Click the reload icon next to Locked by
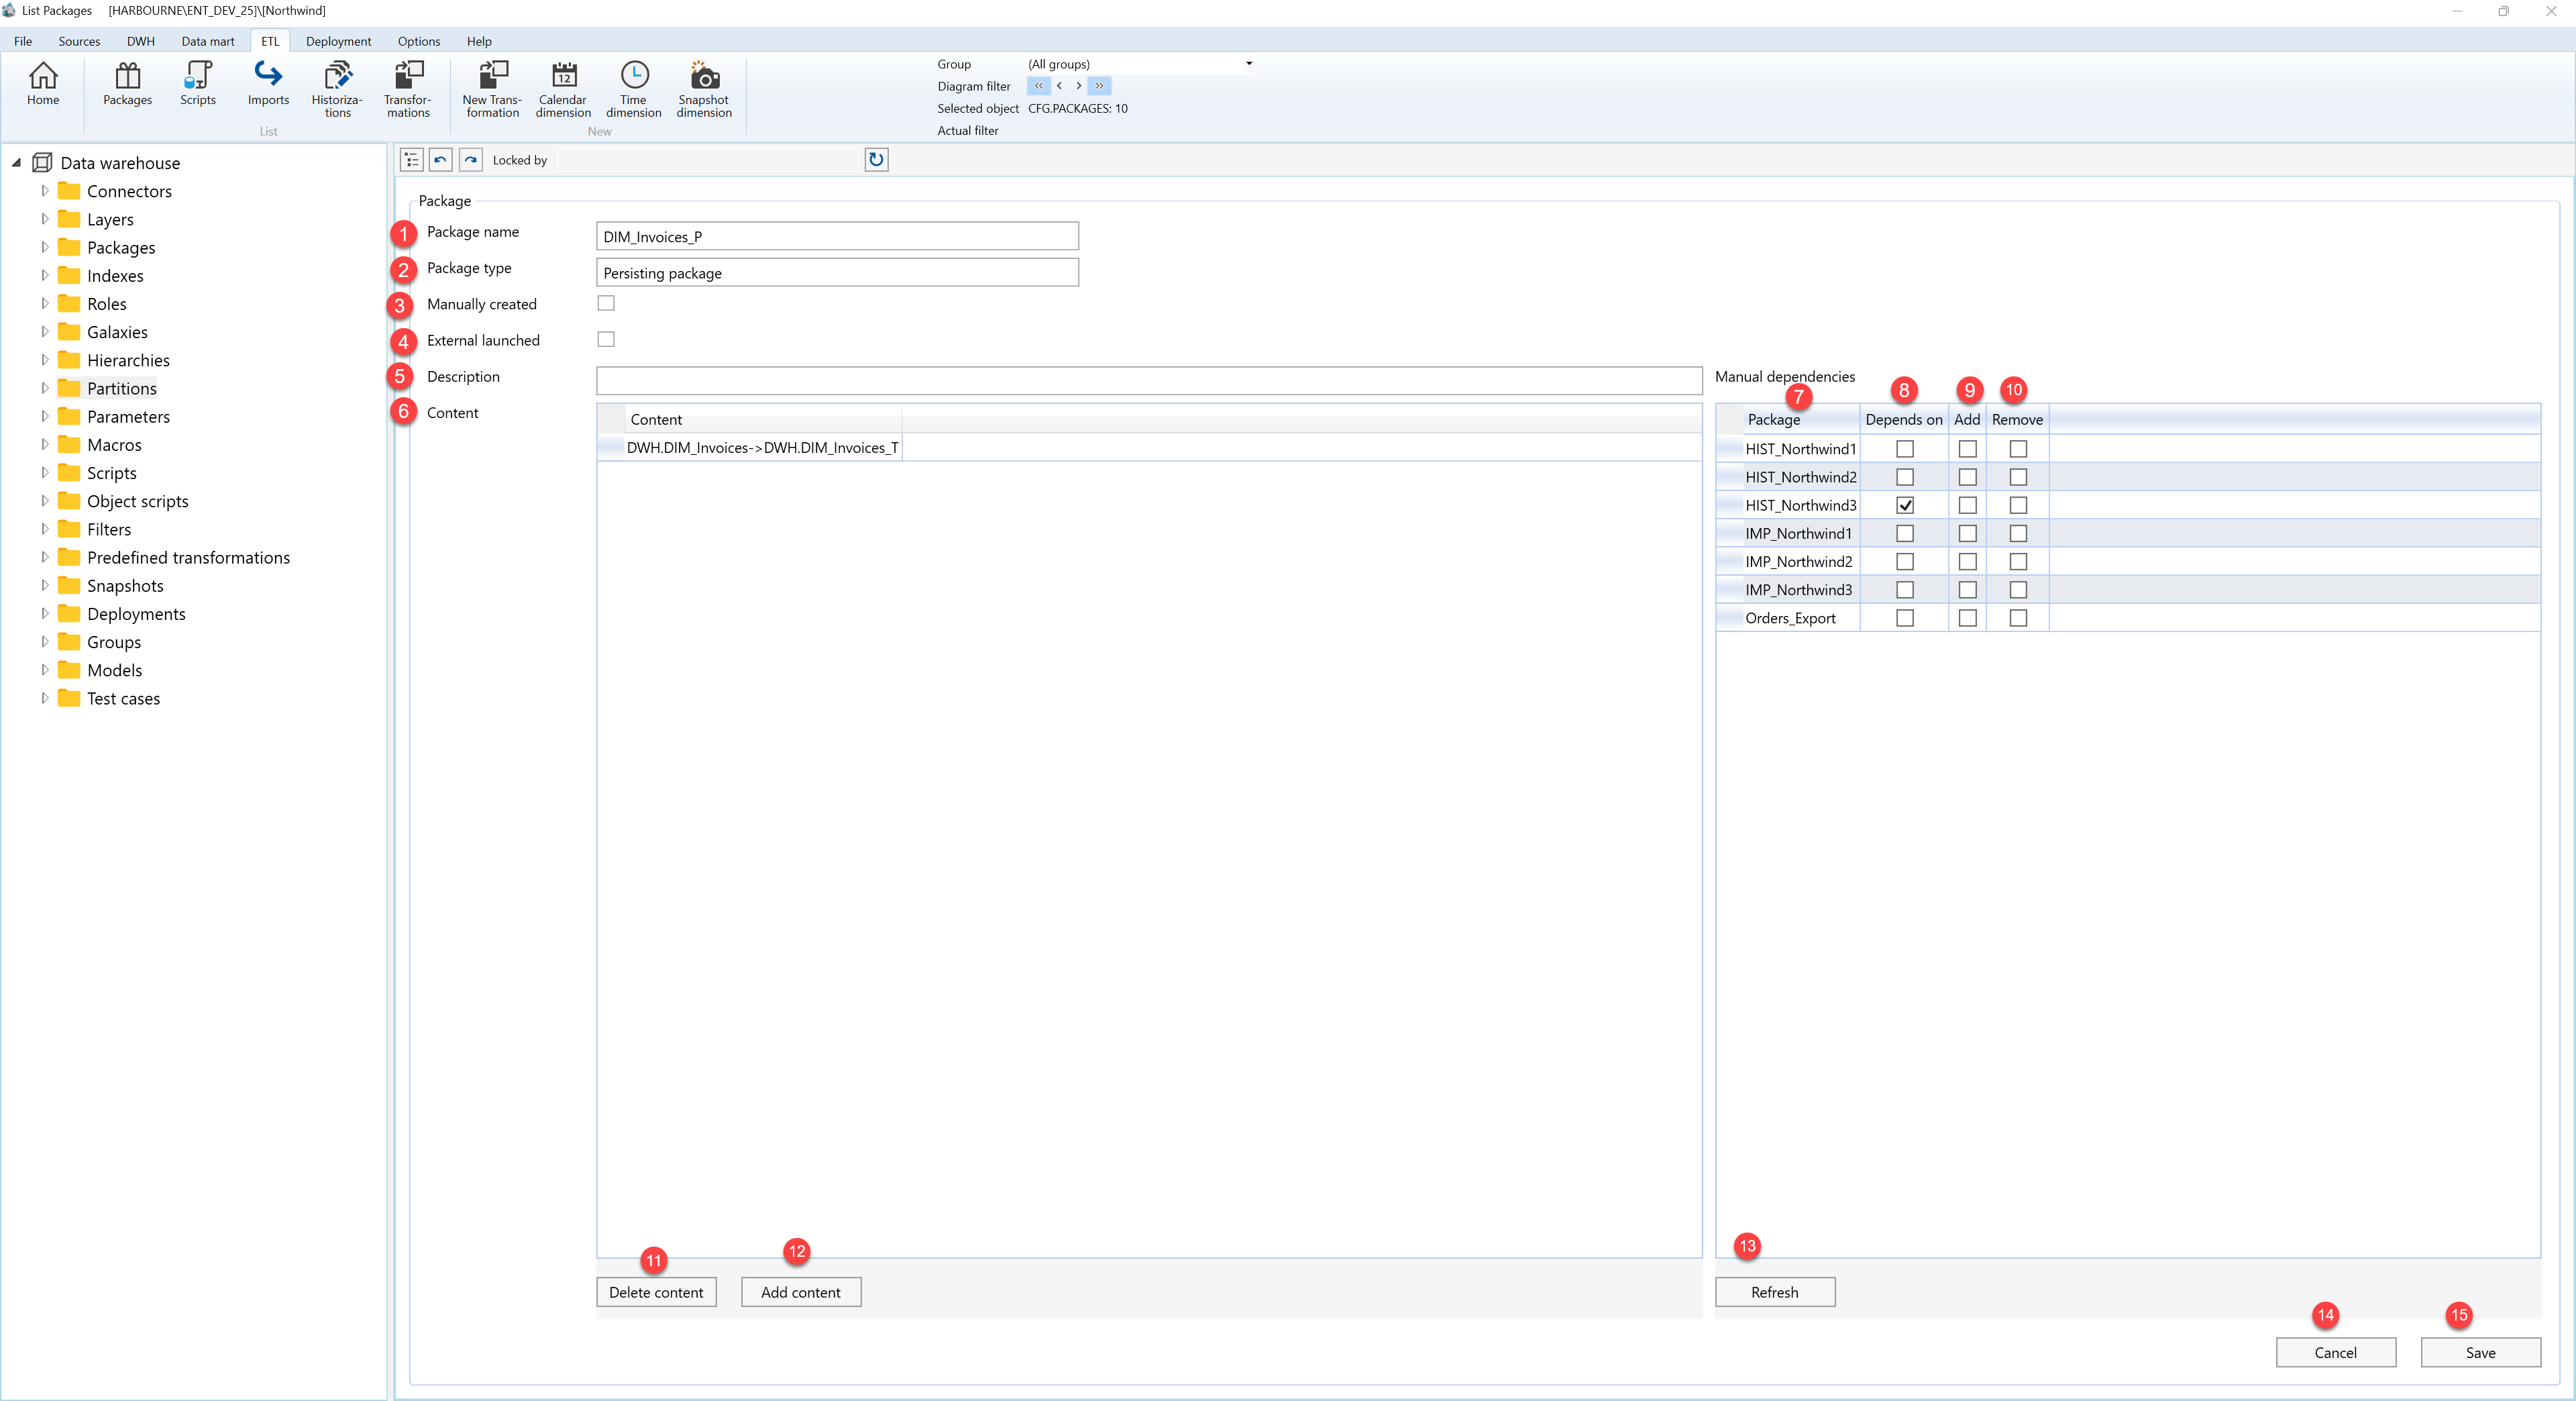This screenshot has width=2576, height=1401. pos(876,160)
